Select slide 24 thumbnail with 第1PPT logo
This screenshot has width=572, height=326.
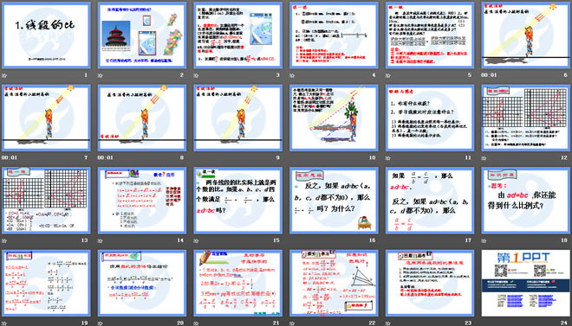pos(526,283)
